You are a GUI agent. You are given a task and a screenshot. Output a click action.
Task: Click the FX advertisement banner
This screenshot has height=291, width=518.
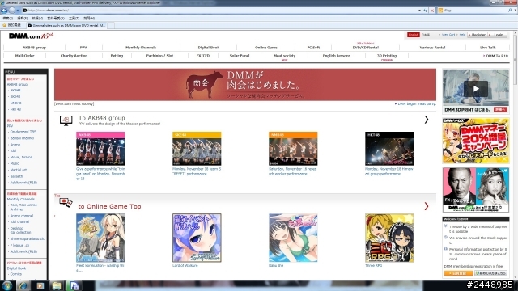[x=476, y=190]
